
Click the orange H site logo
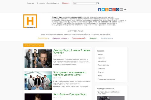[x=30, y=21]
